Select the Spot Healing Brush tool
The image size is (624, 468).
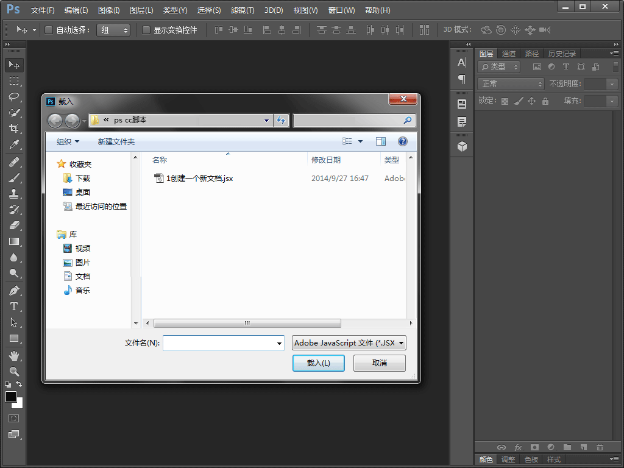[14, 162]
